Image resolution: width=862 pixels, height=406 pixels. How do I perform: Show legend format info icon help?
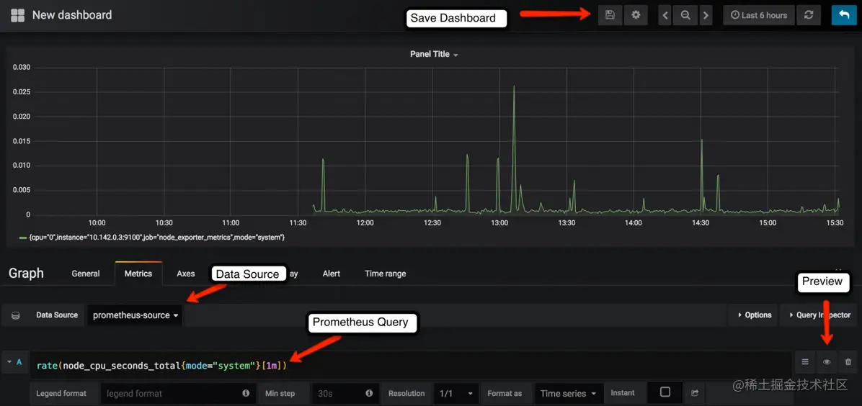click(x=246, y=393)
